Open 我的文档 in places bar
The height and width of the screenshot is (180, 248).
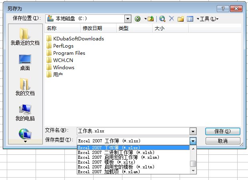click(25, 87)
